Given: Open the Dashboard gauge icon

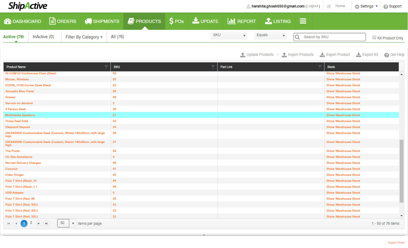Looking at the screenshot, I should 7,21.
